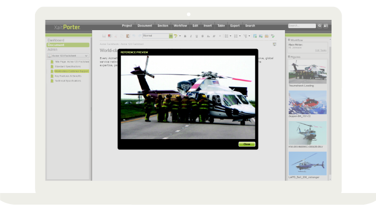The height and width of the screenshot is (211, 376).
Task: Click the small icon beside the breadcrumb
Action: click(x=274, y=44)
